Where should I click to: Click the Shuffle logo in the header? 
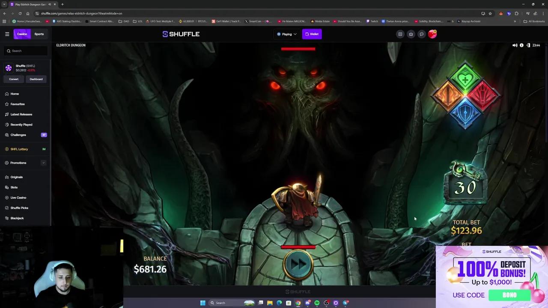[181, 34]
